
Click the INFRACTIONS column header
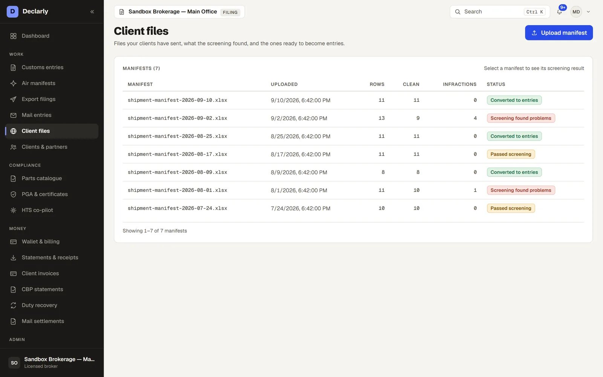pyautogui.click(x=459, y=84)
